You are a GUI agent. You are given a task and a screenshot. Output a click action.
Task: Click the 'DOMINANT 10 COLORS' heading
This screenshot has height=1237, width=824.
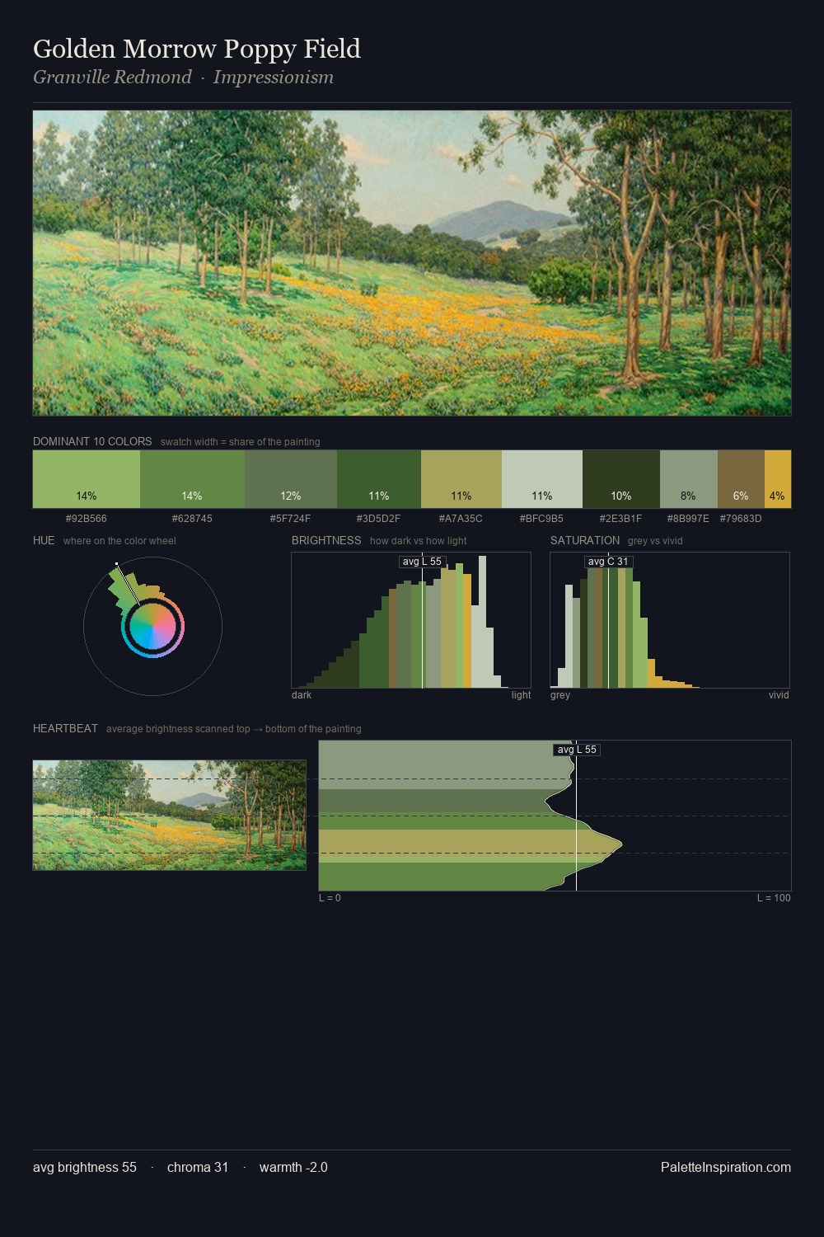pyautogui.click(x=92, y=441)
